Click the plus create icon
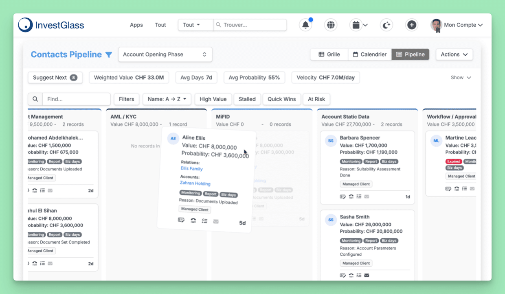Viewport: 505px width, 294px height. pyautogui.click(x=412, y=25)
